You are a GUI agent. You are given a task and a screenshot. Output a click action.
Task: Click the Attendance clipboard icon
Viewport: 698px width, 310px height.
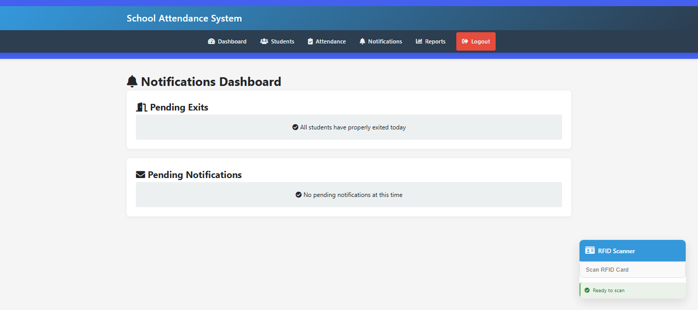(310, 41)
